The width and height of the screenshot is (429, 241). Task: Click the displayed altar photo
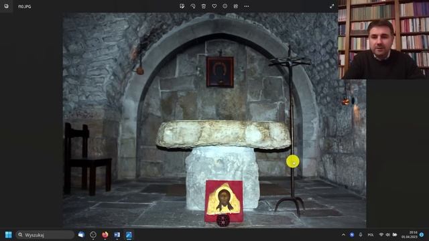pyautogui.click(x=214, y=120)
